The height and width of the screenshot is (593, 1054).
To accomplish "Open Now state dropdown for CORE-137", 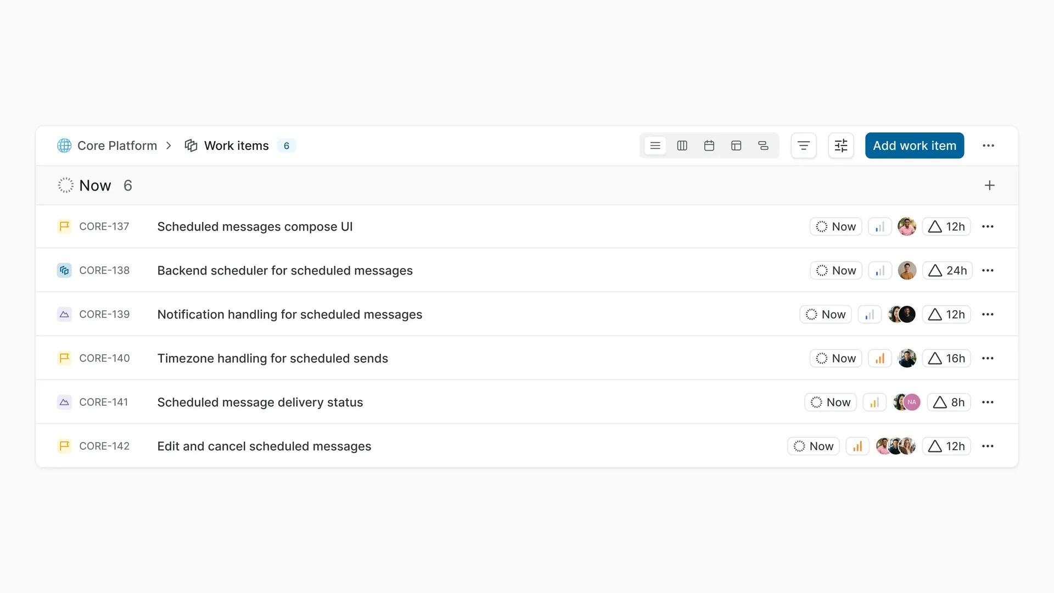I will [836, 227].
